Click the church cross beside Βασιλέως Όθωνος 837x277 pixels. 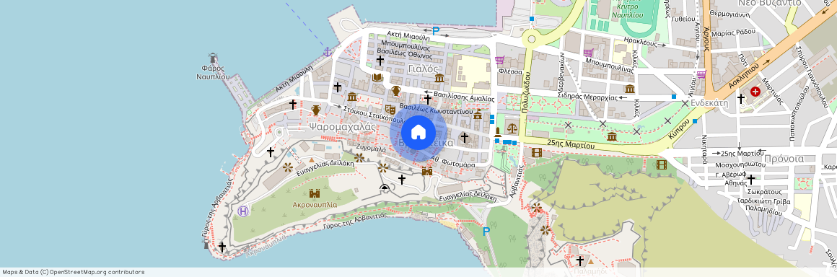380,61
